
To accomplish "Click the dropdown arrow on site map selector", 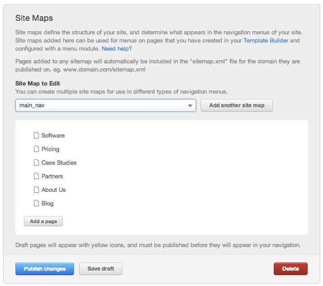I will [190, 106].
